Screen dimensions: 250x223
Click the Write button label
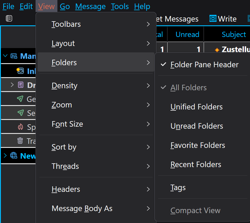227,19
